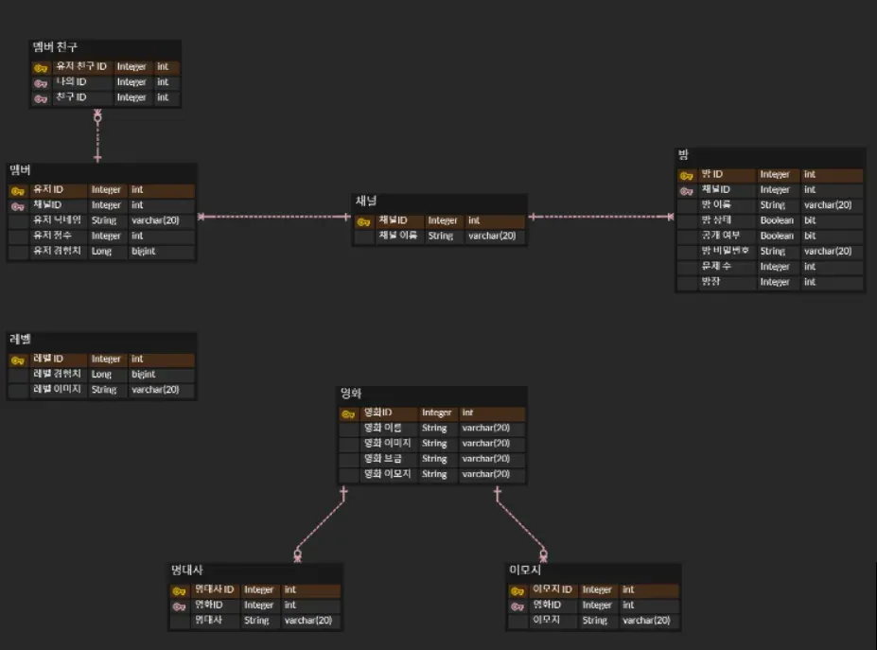The image size is (877, 650).
Task: Select the foreign key icon in 멤버 table's 채널ID row
Action: click(18, 206)
